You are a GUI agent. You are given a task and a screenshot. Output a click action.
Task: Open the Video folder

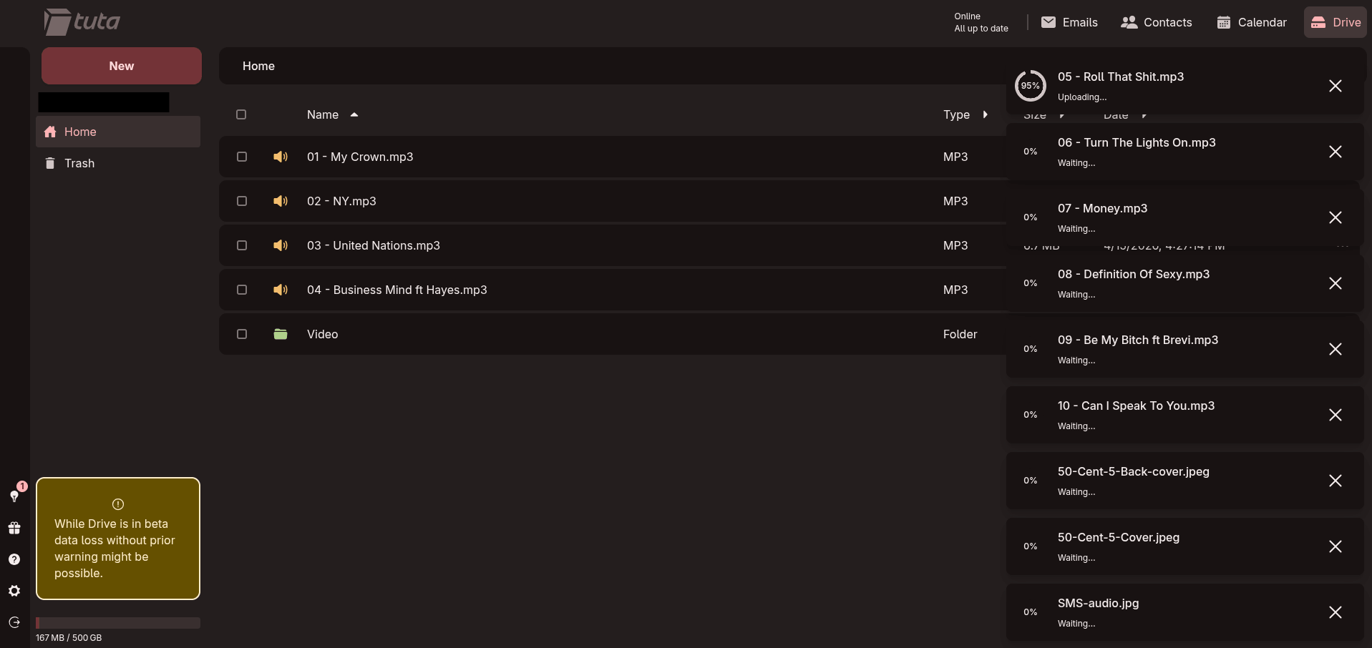click(x=322, y=334)
